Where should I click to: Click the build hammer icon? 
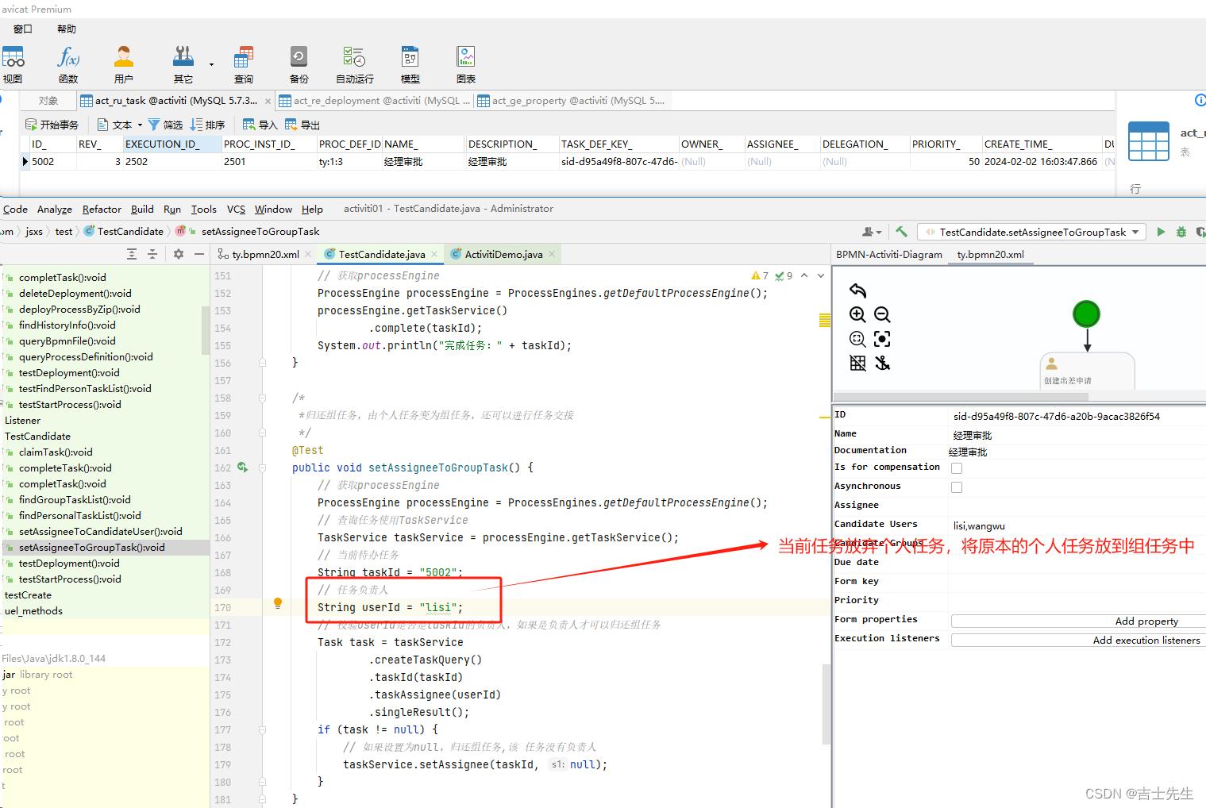901,232
